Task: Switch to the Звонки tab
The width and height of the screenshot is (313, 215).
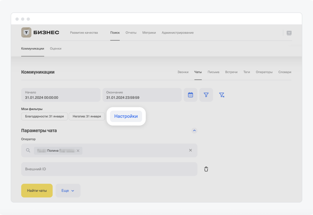Action: click(183, 72)
